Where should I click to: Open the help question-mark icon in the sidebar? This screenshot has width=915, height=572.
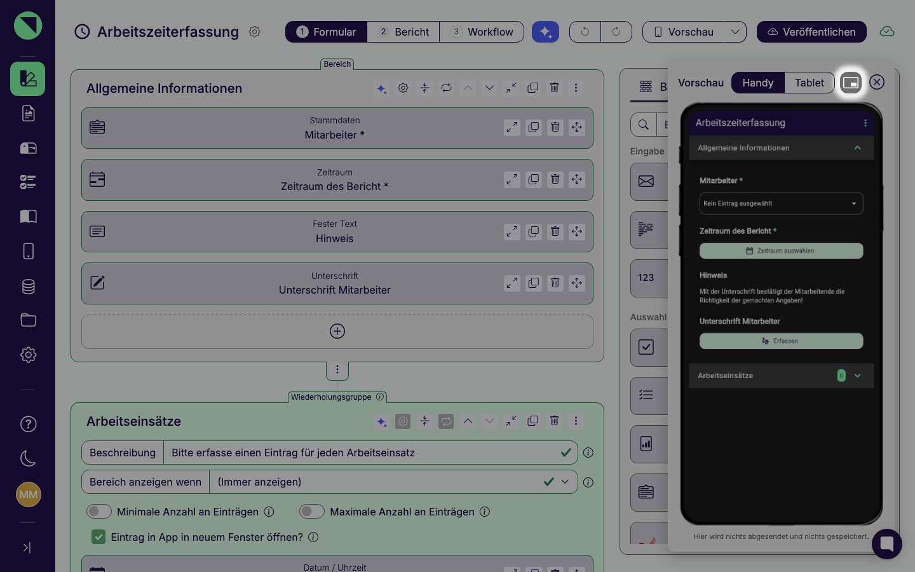[x=28, y=424]
